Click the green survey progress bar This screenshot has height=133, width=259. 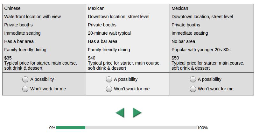click(x=71, y=128)
